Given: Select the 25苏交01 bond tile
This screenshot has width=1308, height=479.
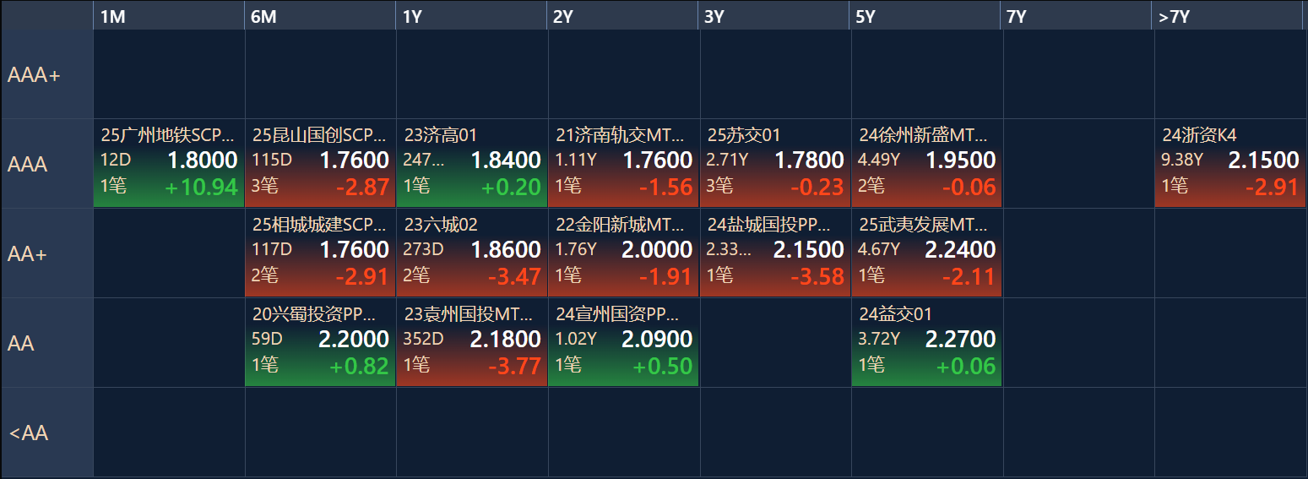Looking at the screenshot, I should click(x=775, y=163).
